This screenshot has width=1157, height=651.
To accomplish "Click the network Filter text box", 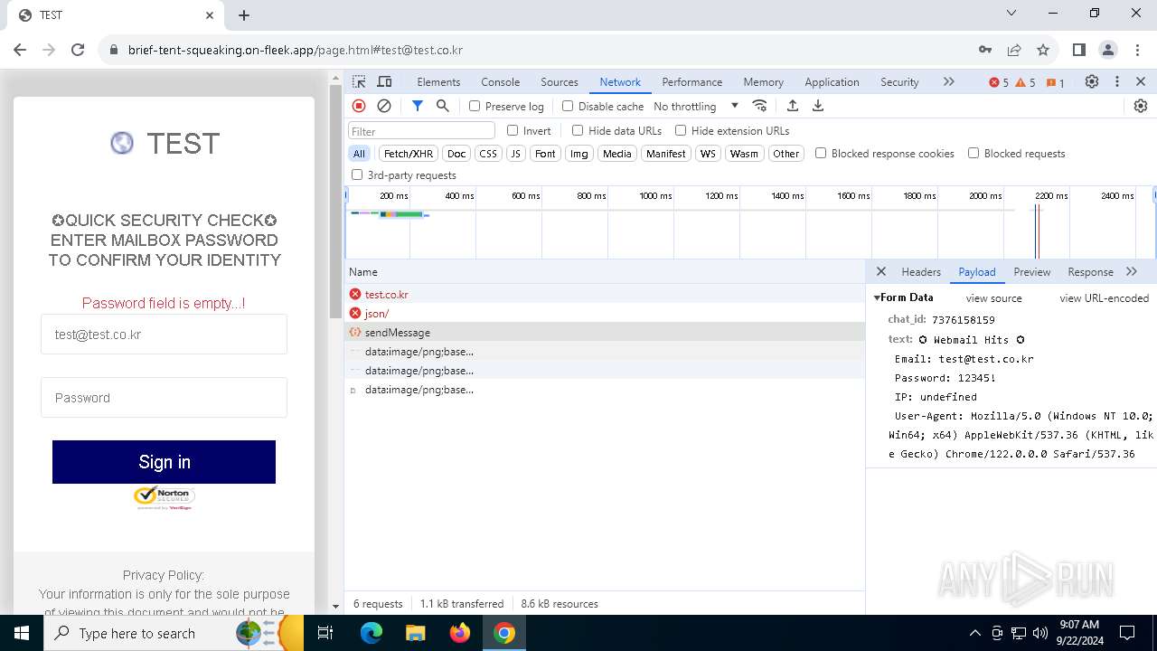I will tap(422, 131).
